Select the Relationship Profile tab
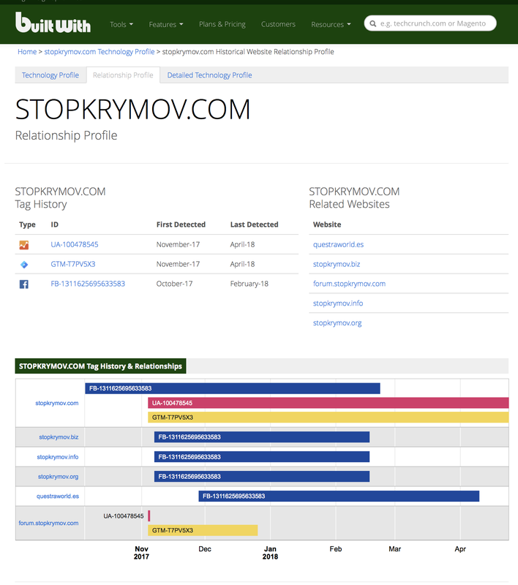 [x=123, y=75]
